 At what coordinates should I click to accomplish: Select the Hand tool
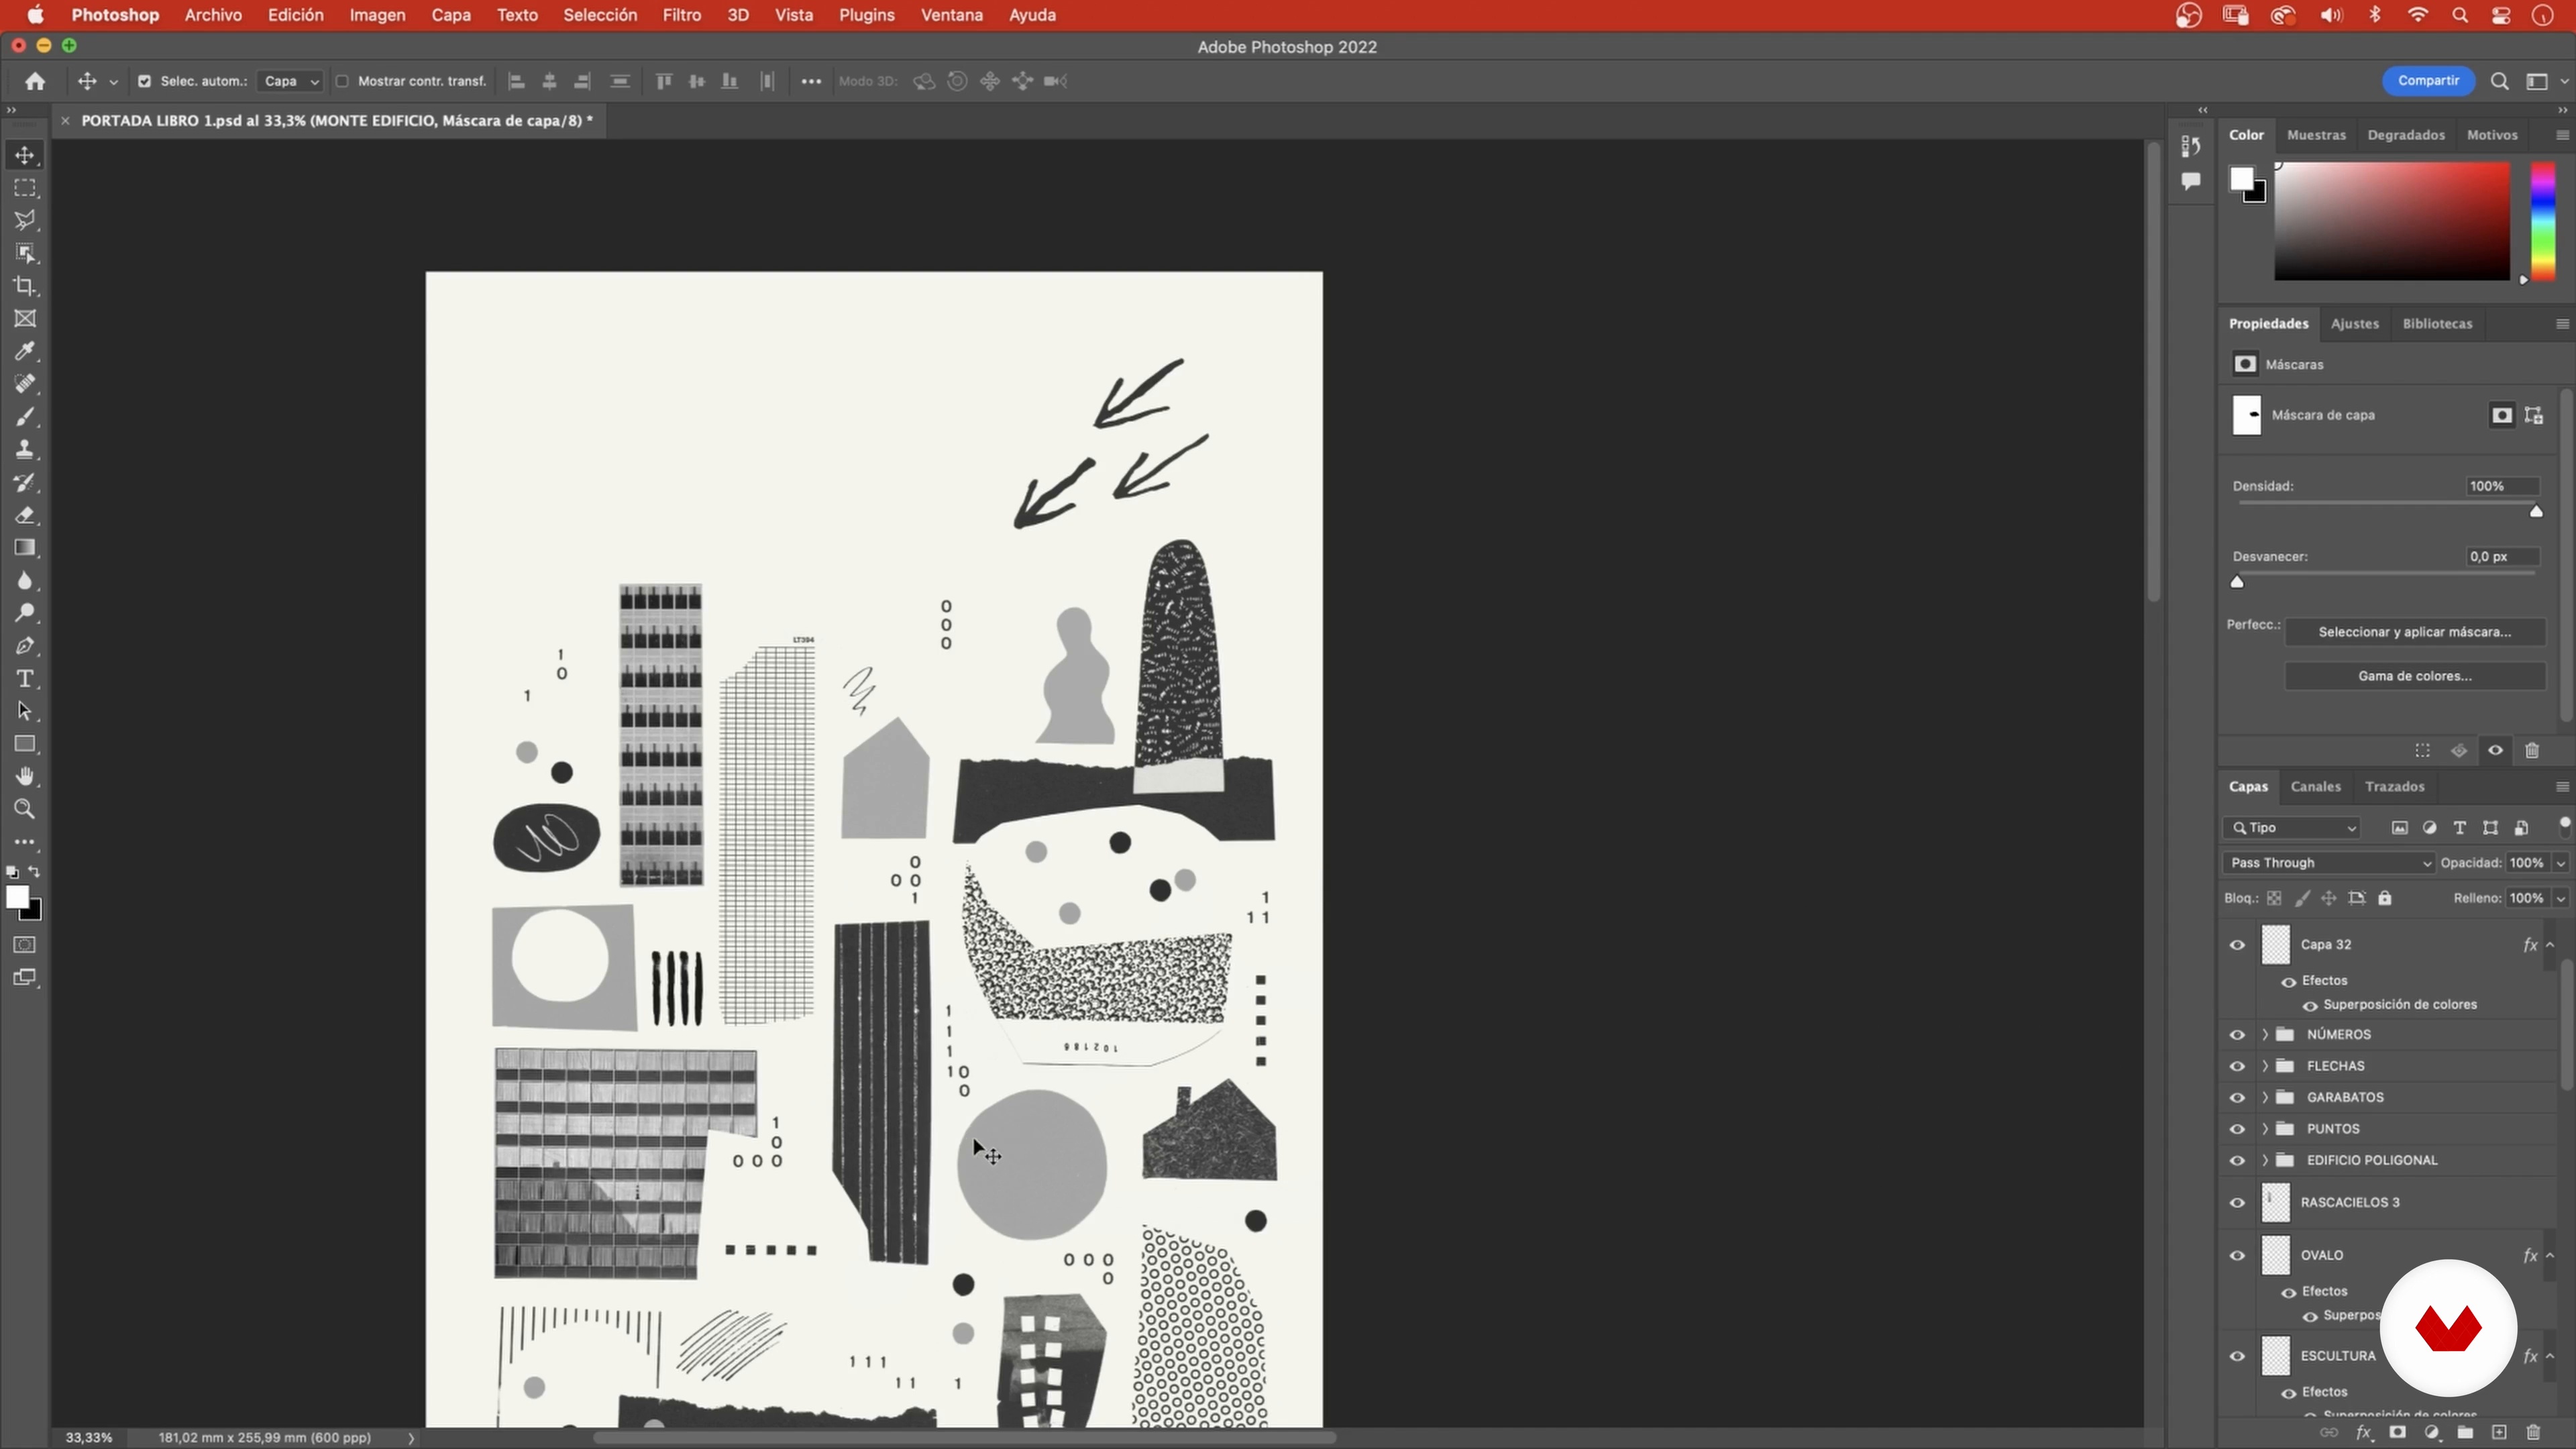(25, 777)
